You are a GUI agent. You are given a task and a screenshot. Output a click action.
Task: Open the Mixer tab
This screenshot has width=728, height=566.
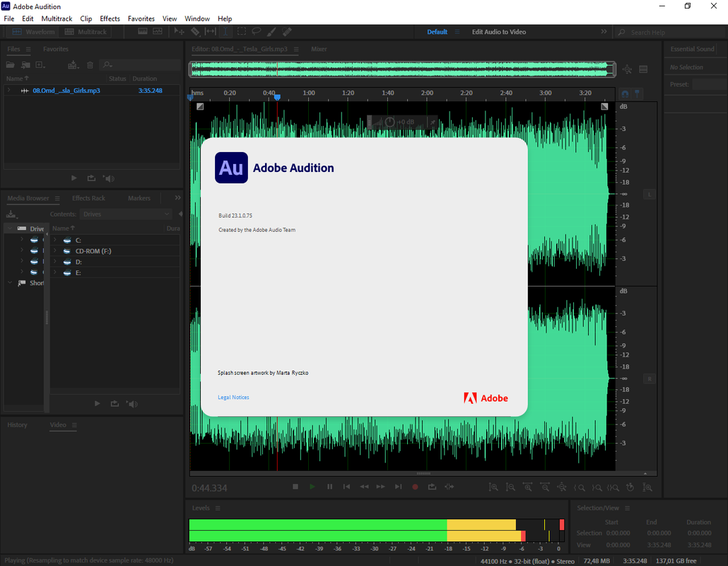coord(319,49)
